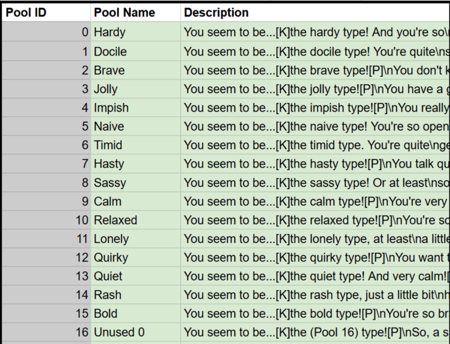Select the Quirky type description cell
450x344 pixels.
[x=315, y=257]
